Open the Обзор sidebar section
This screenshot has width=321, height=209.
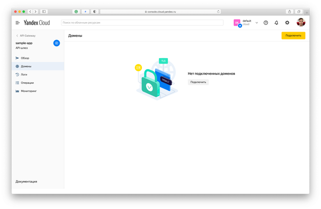[x=25, y=58]
